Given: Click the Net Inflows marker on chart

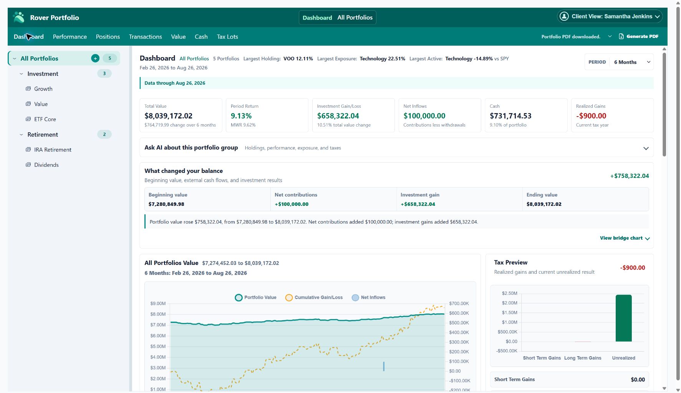Looking at the screenshot, I should (384, 366).
